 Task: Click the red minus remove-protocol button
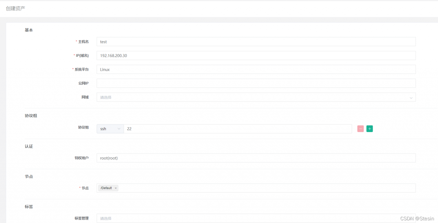(360, 129)
